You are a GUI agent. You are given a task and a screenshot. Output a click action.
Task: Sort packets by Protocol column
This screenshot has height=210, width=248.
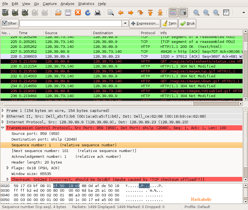click(x=149, y=33)
